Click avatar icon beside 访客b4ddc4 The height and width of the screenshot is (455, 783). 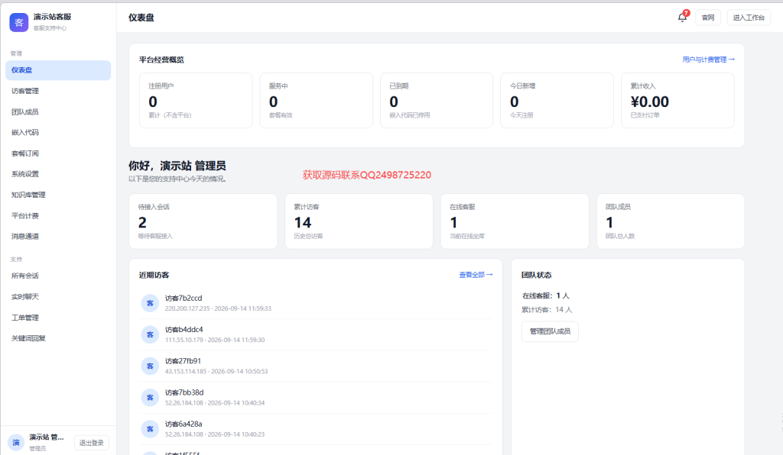coord(150,334)
